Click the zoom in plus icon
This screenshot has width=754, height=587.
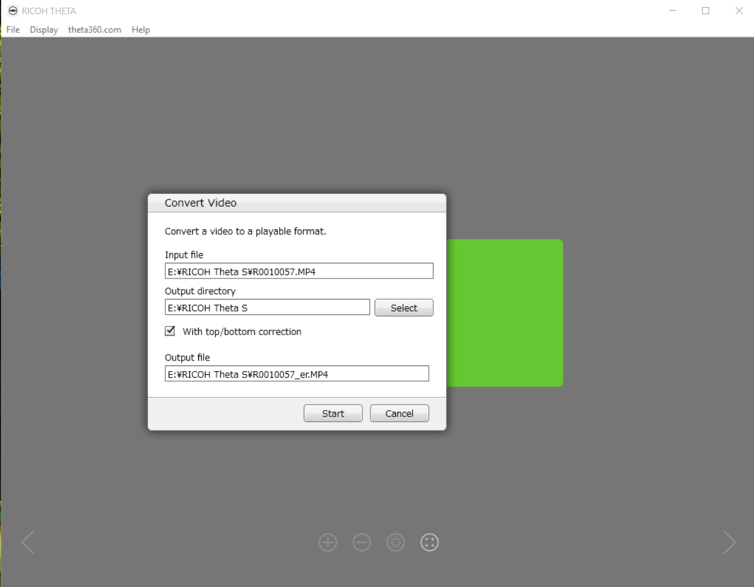point(327,542)
